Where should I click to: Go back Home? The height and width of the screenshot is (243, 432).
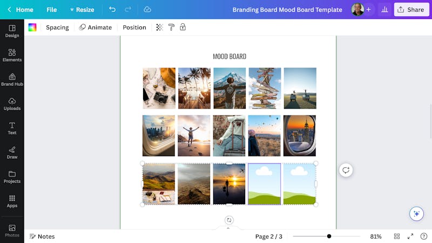click(x=21, y=10)
